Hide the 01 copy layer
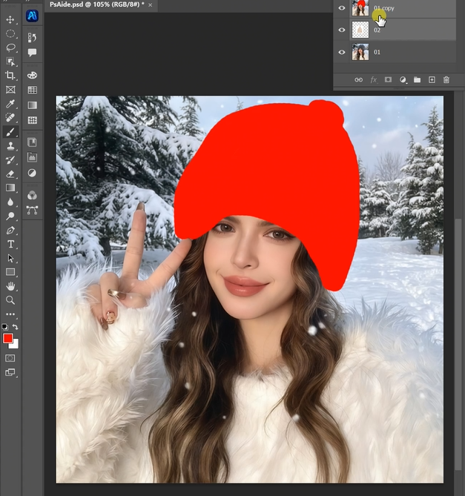Screen dimensions: 465x496 [342, 8]
